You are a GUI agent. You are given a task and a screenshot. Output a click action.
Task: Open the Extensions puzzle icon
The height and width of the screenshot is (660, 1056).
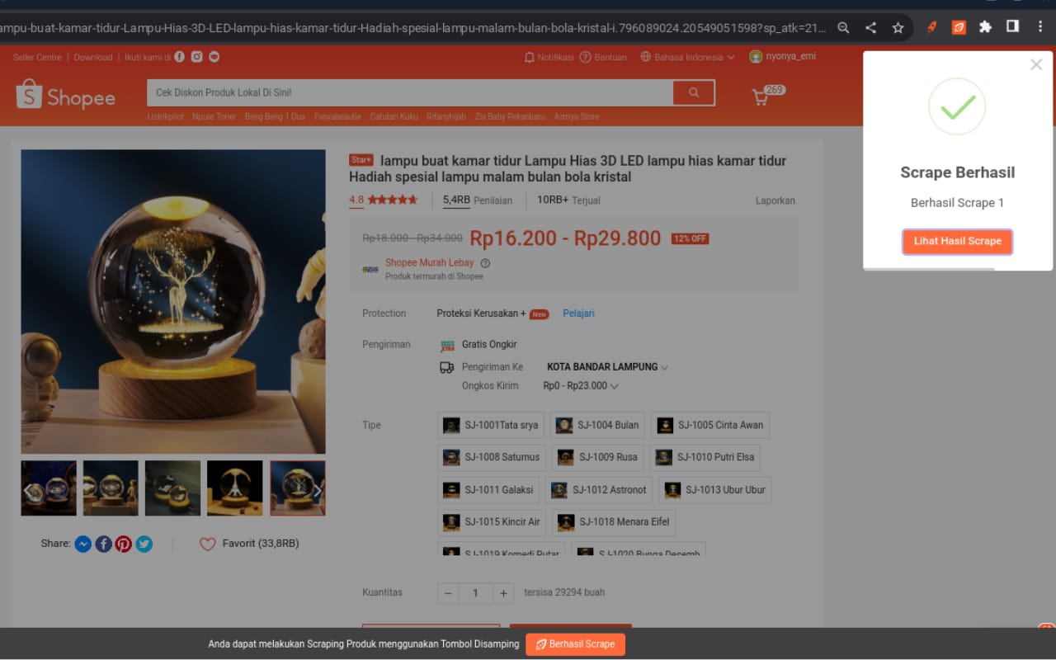(985, 27)
